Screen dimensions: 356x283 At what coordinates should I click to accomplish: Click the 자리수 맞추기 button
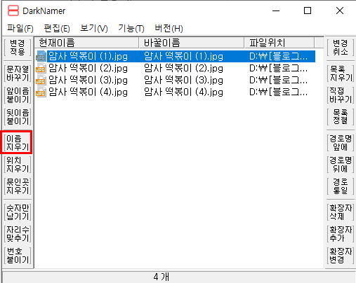[18, 234]
